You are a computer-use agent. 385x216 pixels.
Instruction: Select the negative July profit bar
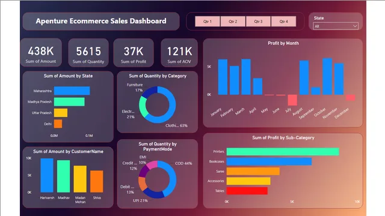pos(292,100)
